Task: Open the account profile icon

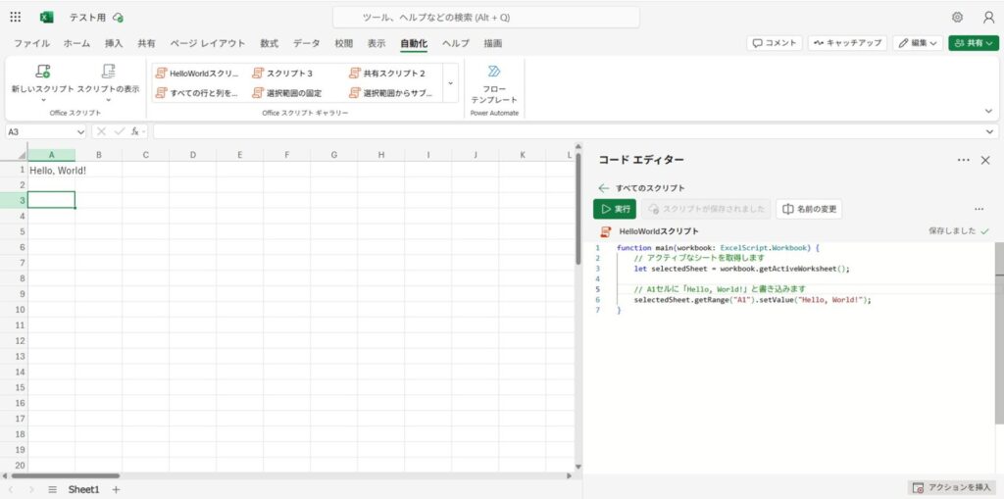Action: tap(988, 18)
